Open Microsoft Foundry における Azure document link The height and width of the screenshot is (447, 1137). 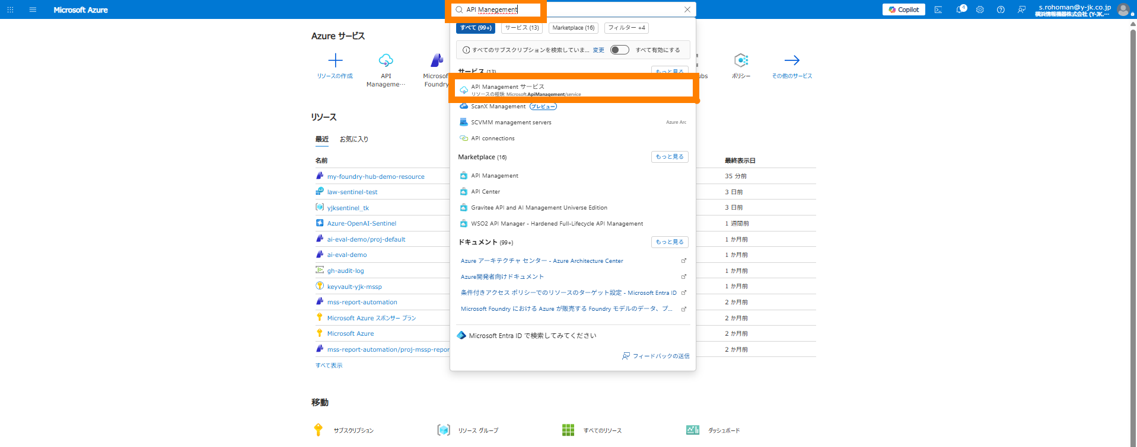[566, 309]
